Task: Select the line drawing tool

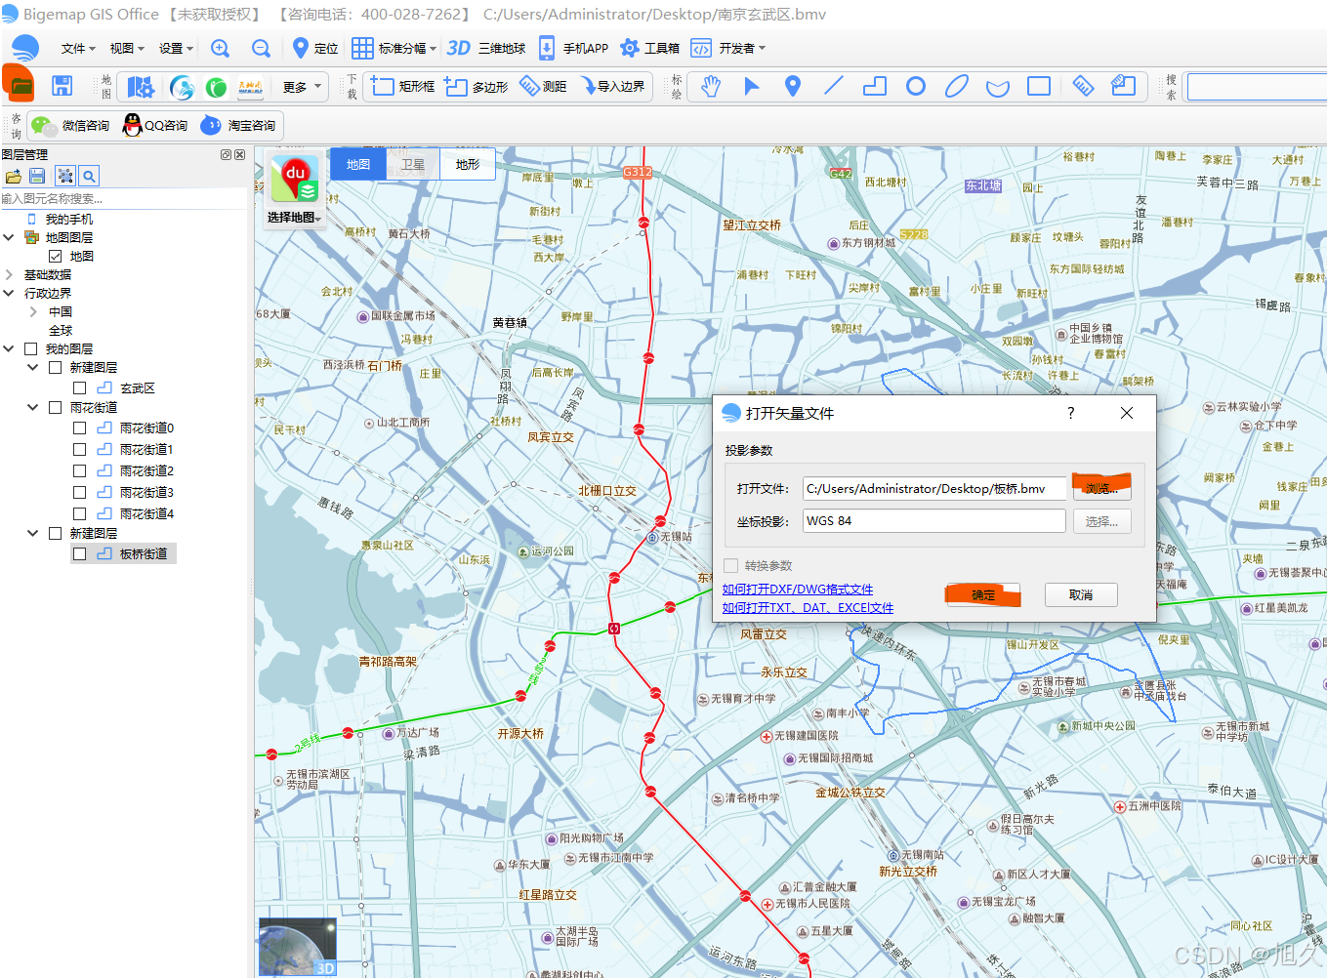Action: (834, 86)
